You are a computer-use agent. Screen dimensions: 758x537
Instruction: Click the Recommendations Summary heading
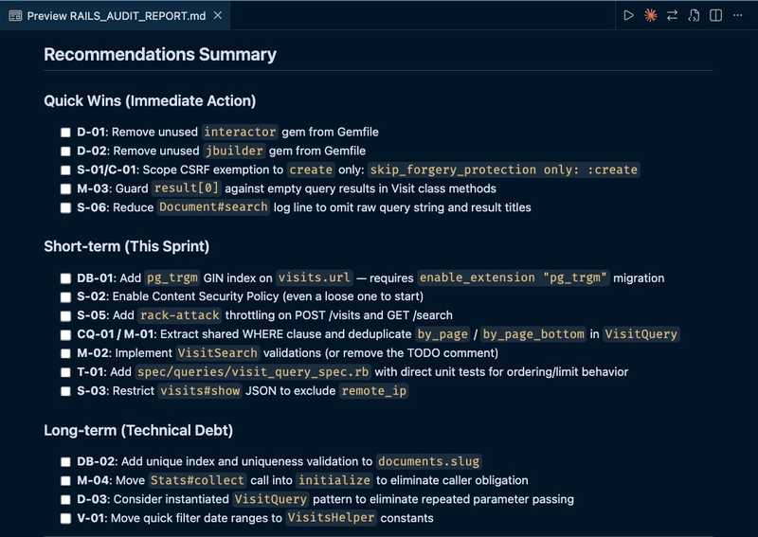pyautogui.click(x=160, y=54)
